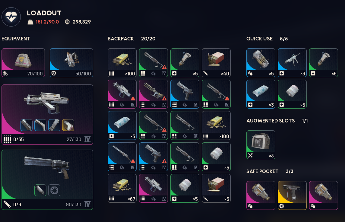Select the blue bandage ×3 in the backpack
Screen dimensions: 345x222
(x=122, y=125)
